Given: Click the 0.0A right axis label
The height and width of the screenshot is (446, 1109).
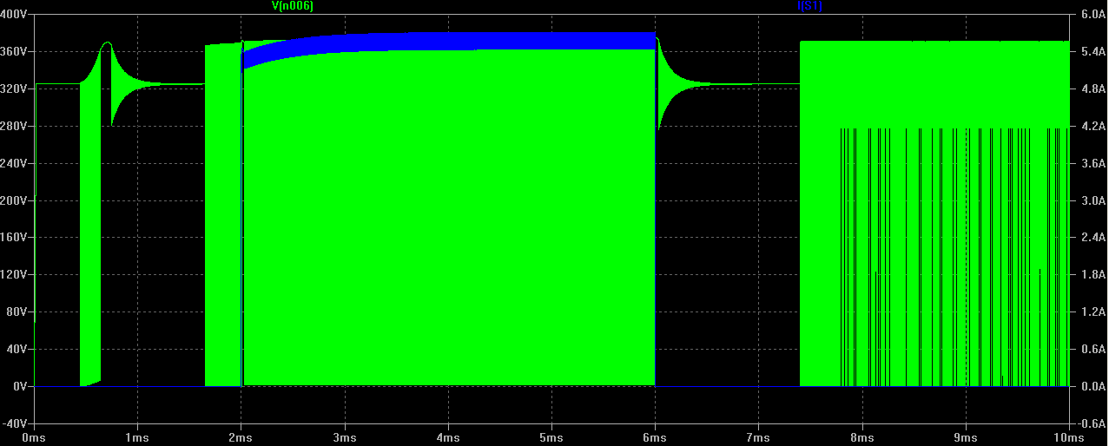Looking at the screenshot, I should coord(1092,386).
